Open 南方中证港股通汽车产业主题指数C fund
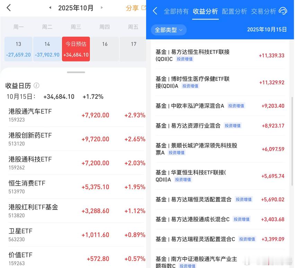This screenshot has width=295, height=268. coord(220,259)
